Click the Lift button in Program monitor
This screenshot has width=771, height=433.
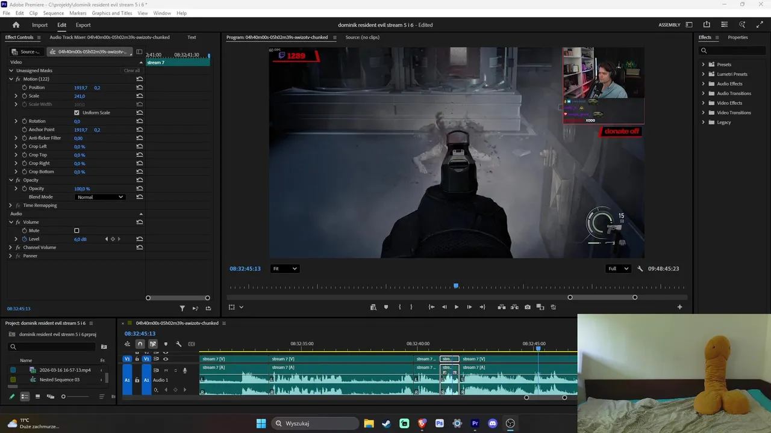point(501,307)
